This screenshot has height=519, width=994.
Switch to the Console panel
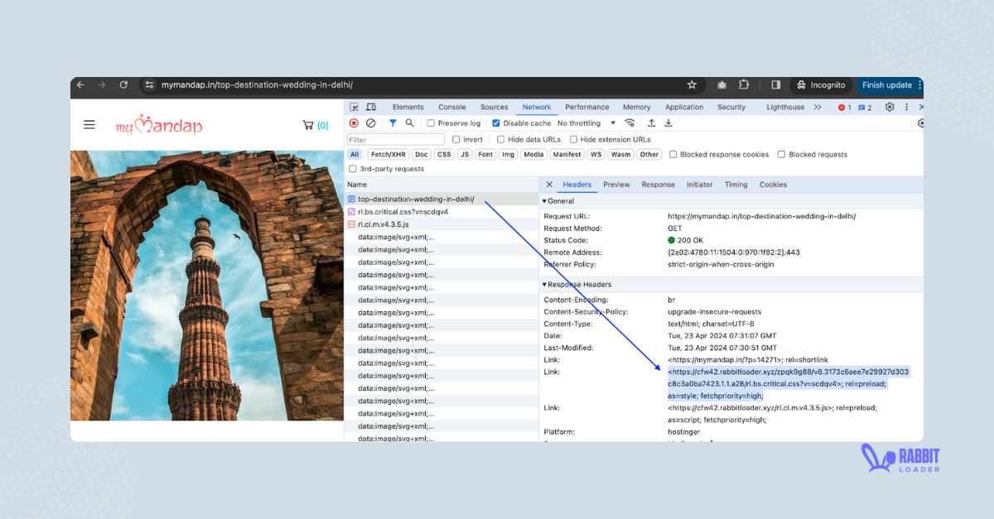point(451,107)
